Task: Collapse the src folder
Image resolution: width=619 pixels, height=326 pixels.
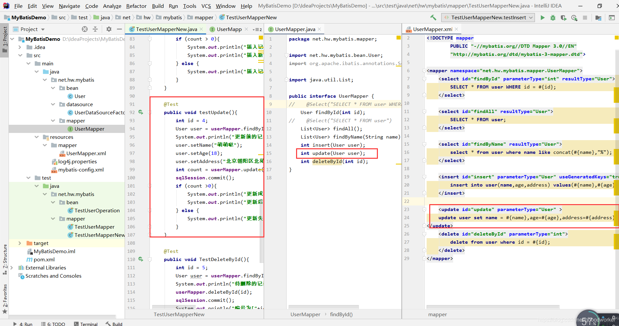Action: (20, 55)
